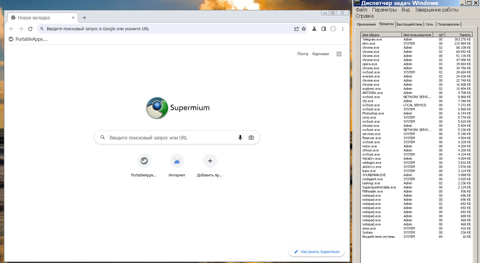Select csrss.exe process row

(x=416, y=117)
